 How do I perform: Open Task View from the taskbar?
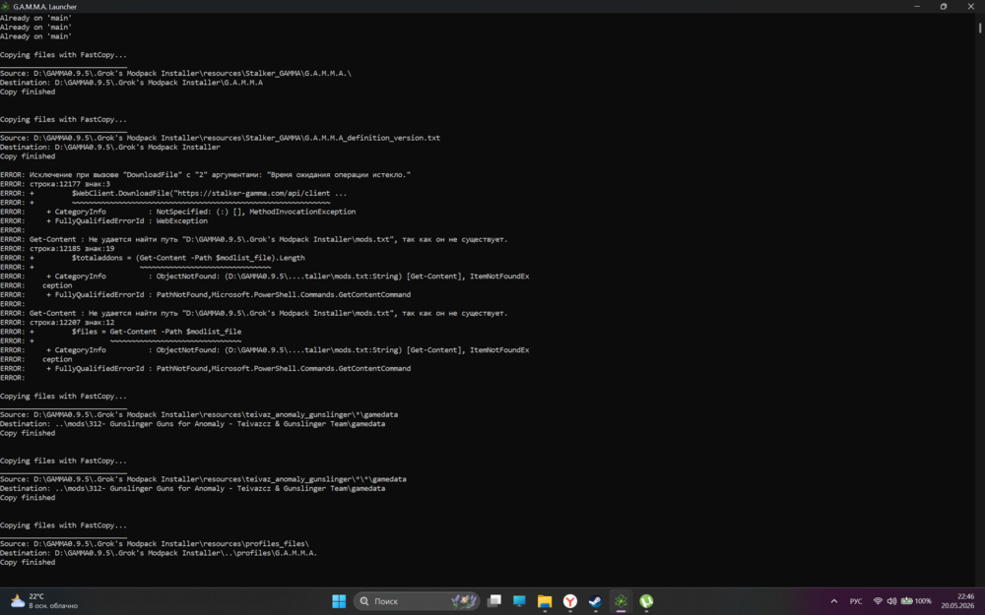click(x=494, y=601)
